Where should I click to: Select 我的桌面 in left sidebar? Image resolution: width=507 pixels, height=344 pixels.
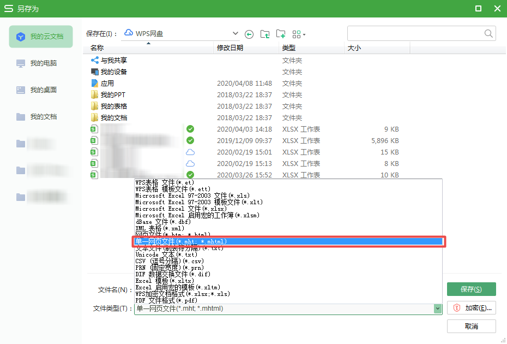pos(43,90)
